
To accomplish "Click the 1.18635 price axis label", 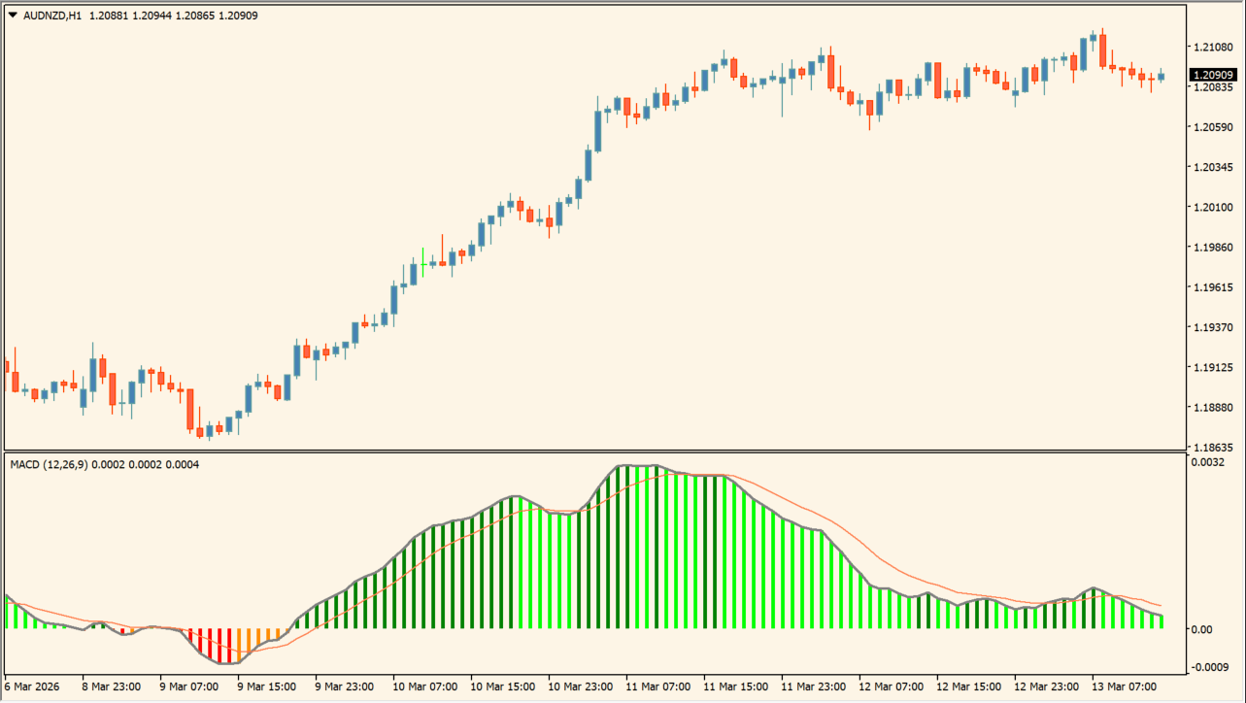I will [x=1213, y=448].
